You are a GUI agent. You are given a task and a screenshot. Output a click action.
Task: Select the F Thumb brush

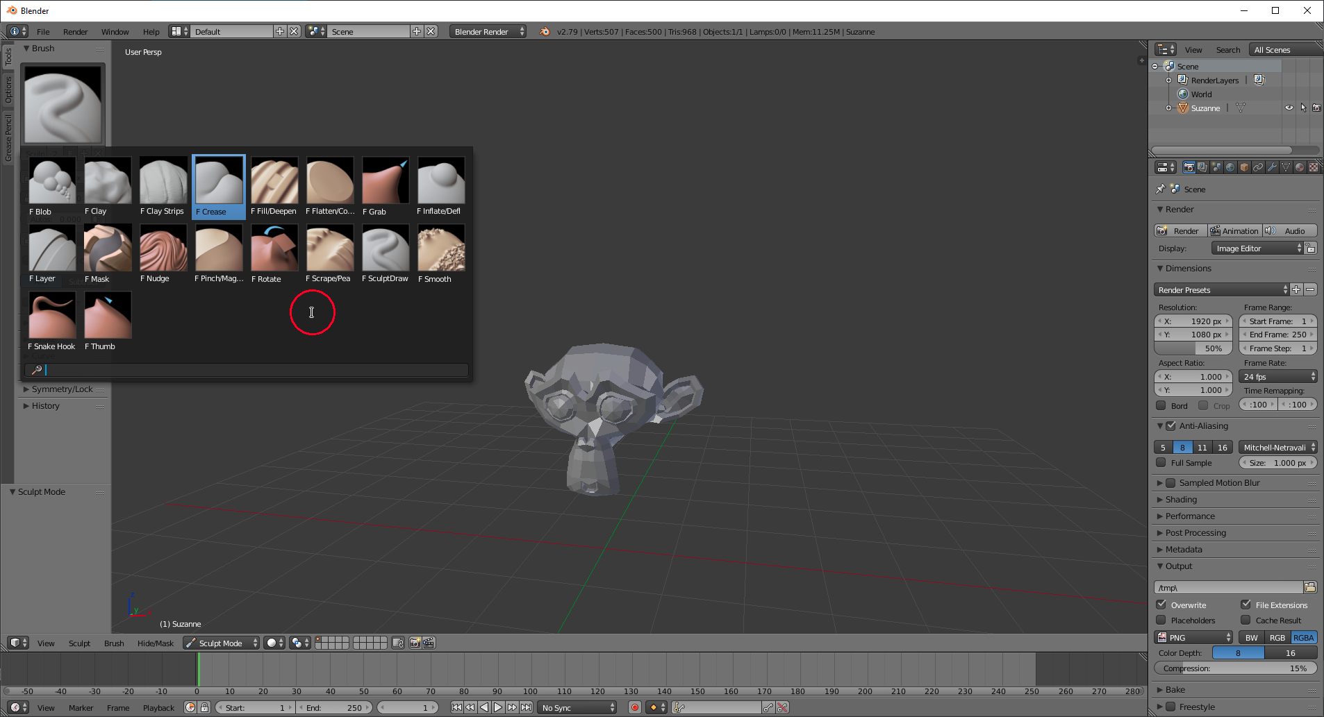tap(108, 321)
